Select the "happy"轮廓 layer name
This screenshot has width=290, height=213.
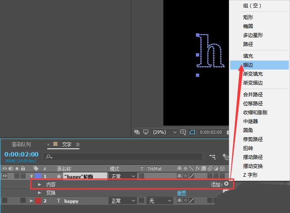85,176
